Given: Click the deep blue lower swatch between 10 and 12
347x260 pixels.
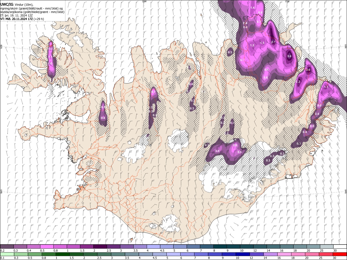Looking at the screenshot, I should tap(242, 254).
